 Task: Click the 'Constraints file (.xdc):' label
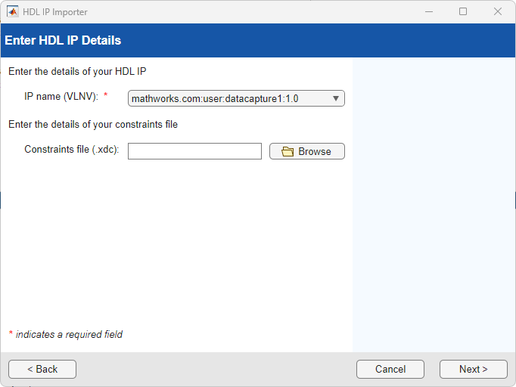[x=72, y=150]
